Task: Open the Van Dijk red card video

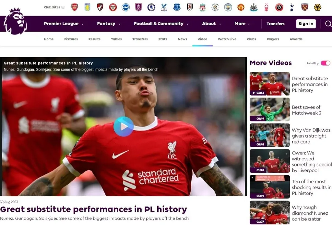Action: point(269,135)
